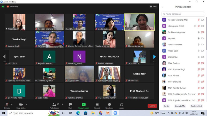Screen dimensions: 207x116
Task: Toggle Stop Video camera control
Action: pyautogui.click(x=21, y=105)
